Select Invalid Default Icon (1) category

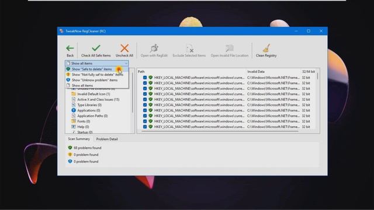point(93,94)
